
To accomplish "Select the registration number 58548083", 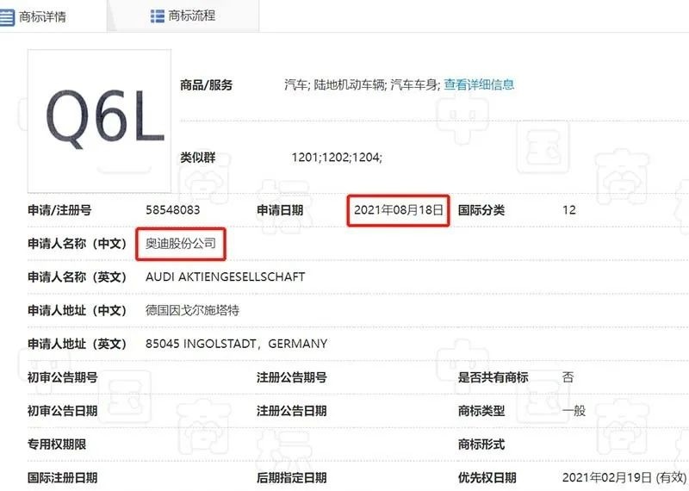I will pos(173,210).
